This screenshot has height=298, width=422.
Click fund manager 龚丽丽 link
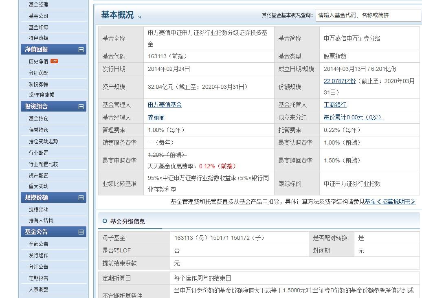(156, 117)
